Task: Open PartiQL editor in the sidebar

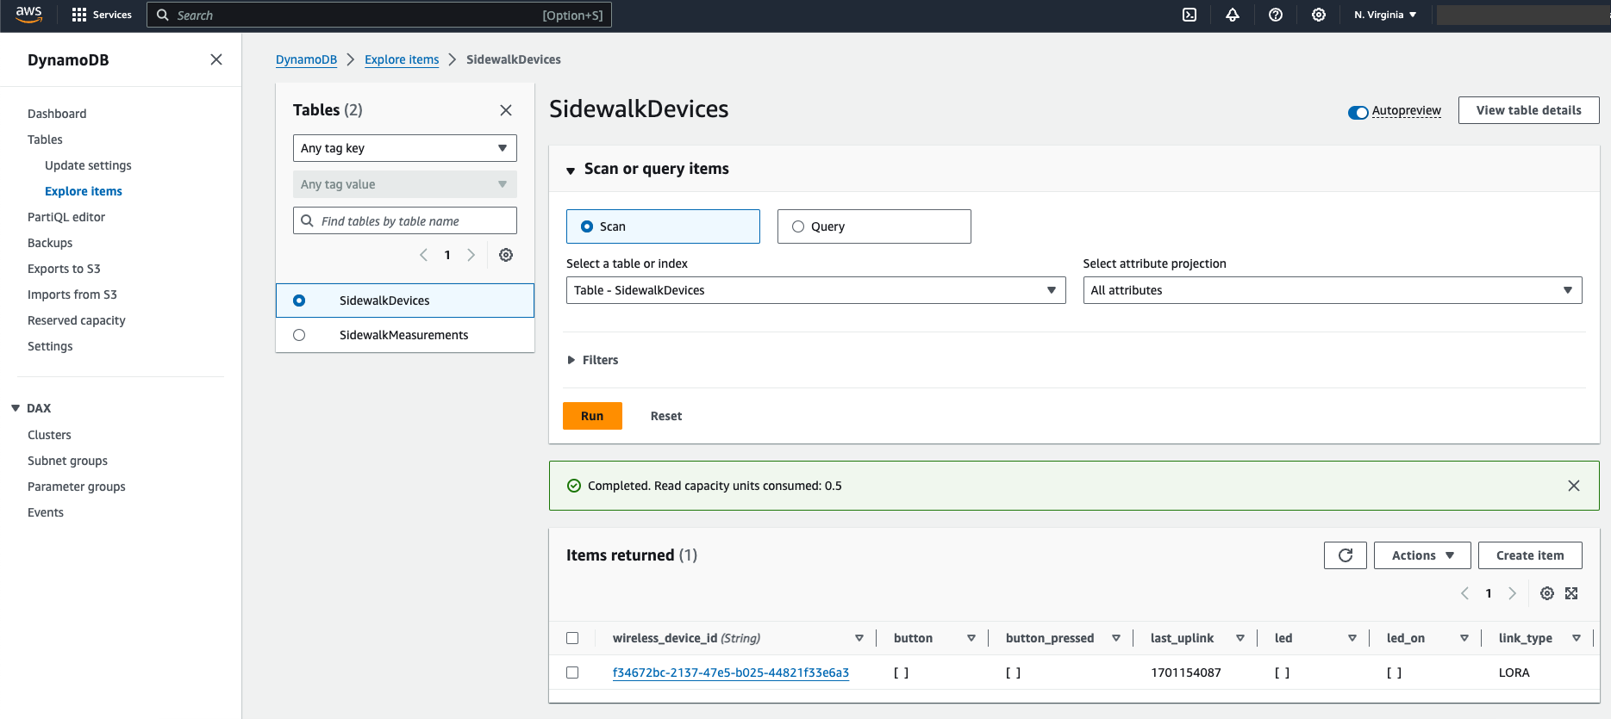Action: (66, 217)
